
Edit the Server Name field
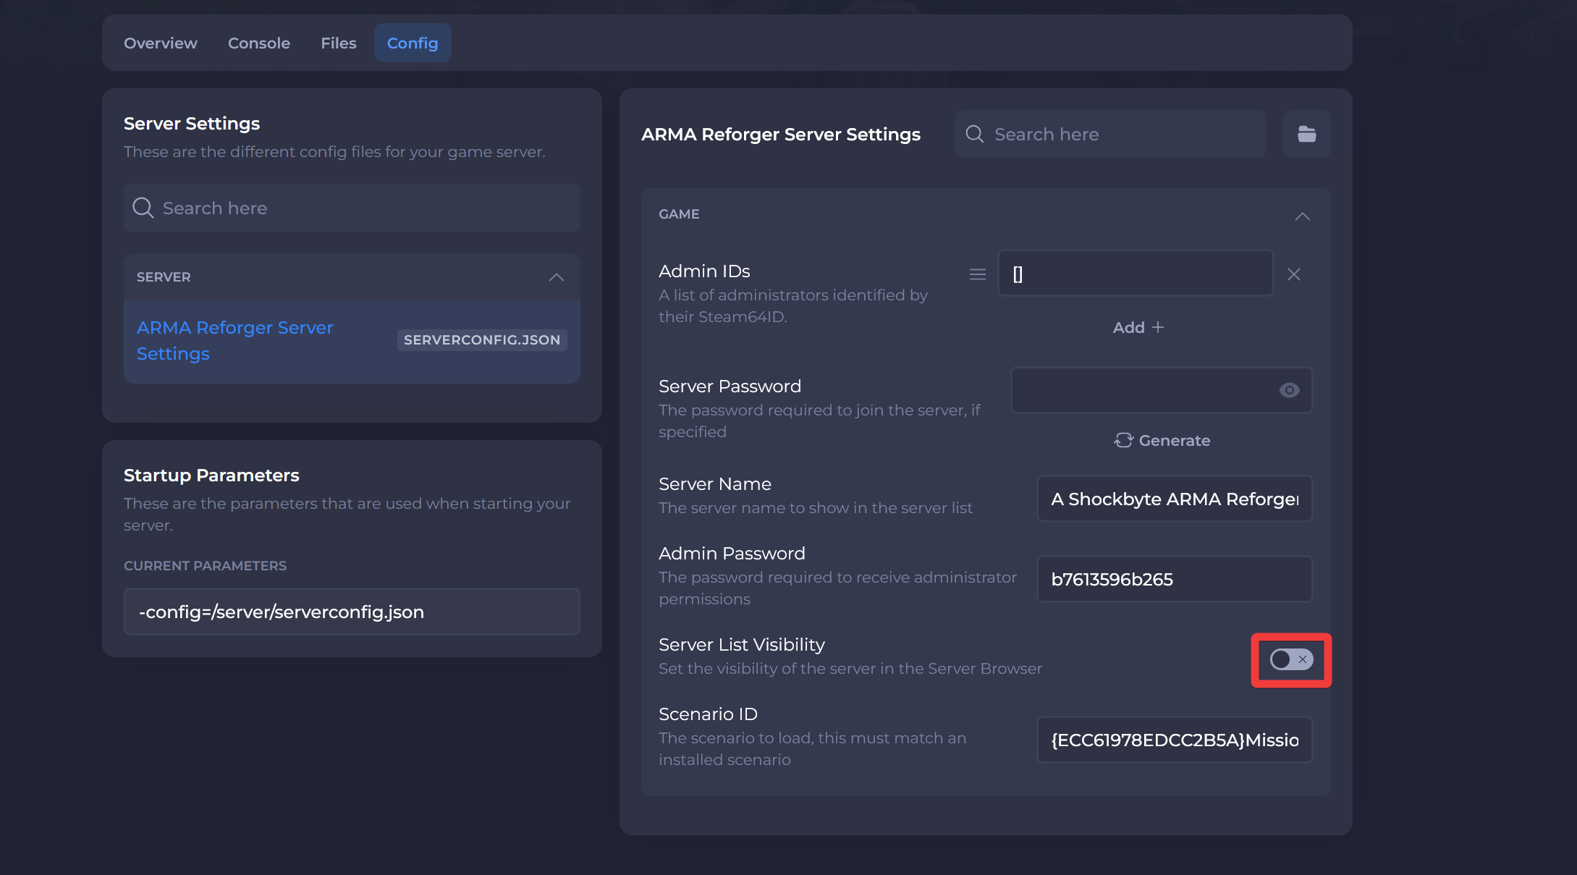pyautogui.click(x=1175, y=499)
